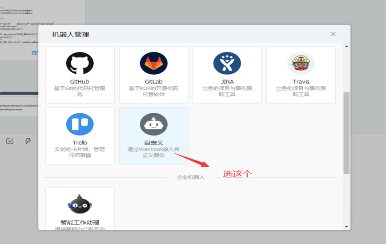Click the blue 在 link in background window
Screen dimensions: 386x244
pyautogui.click(x=35, y=52)
